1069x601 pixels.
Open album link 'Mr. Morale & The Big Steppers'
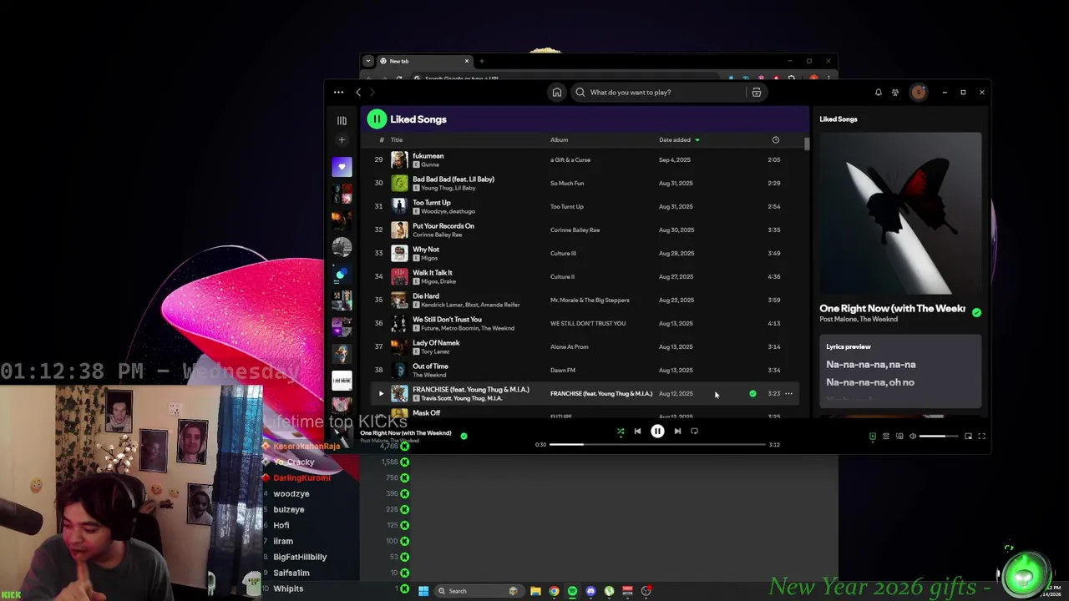pos(590,300)
